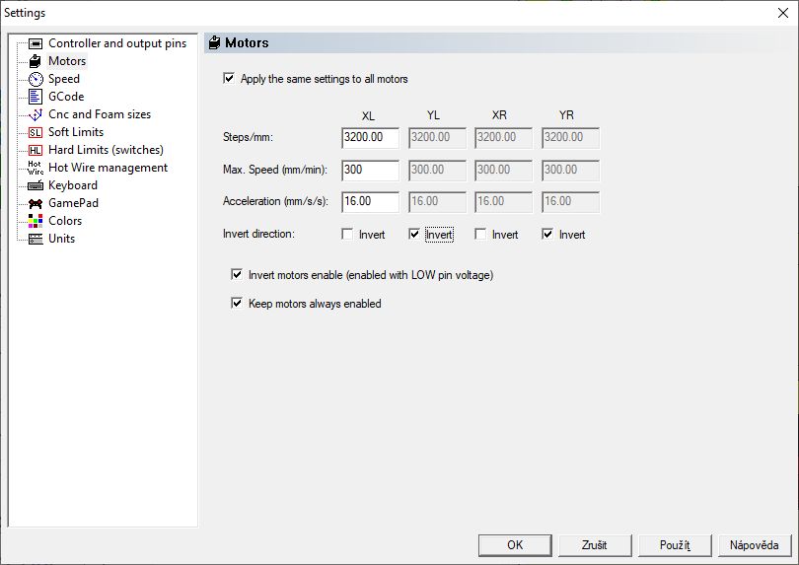Click the Hard Limits HL icon

click(x=36, y=150)
